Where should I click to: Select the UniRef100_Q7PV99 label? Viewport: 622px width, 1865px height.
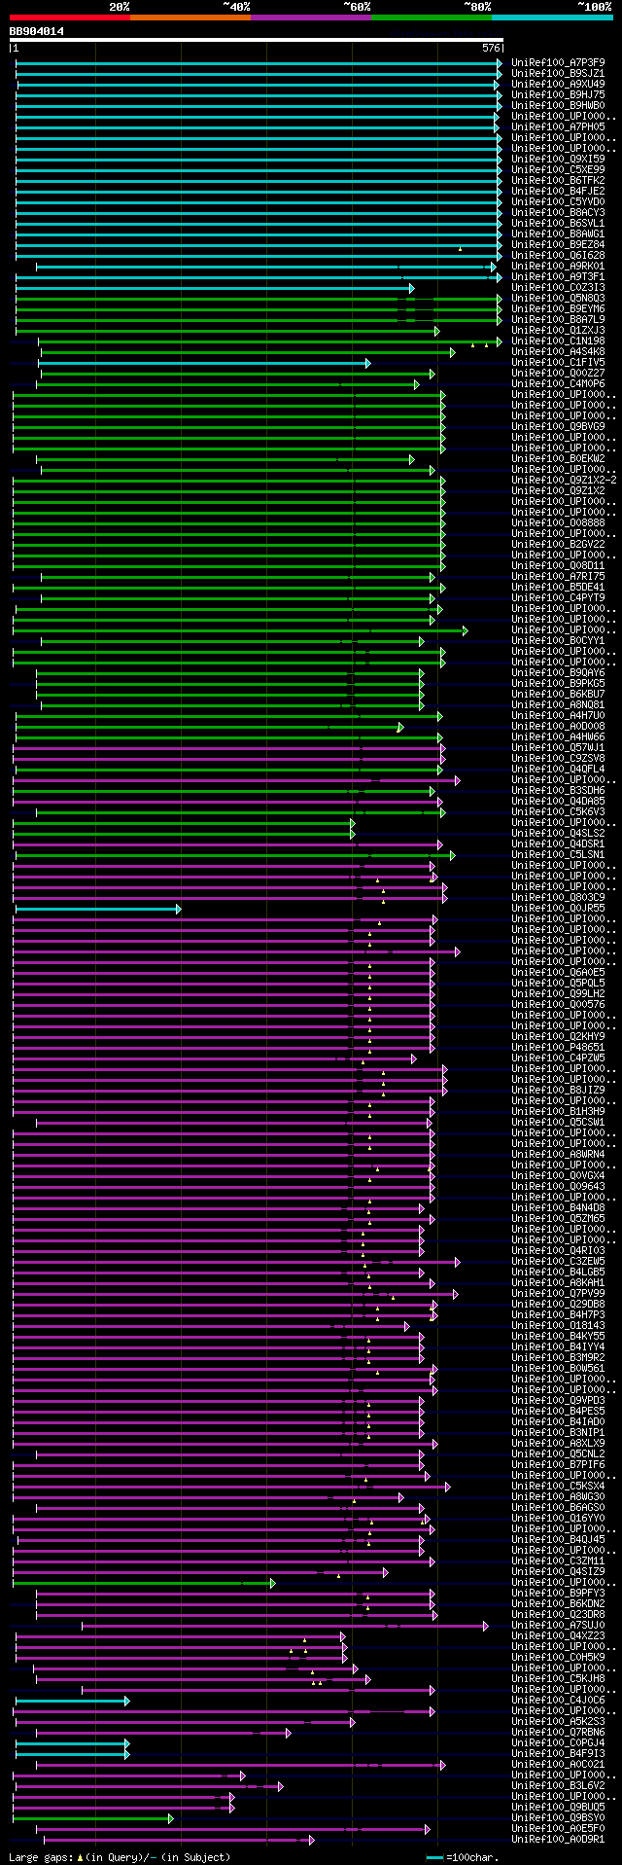coord(558,1293)
